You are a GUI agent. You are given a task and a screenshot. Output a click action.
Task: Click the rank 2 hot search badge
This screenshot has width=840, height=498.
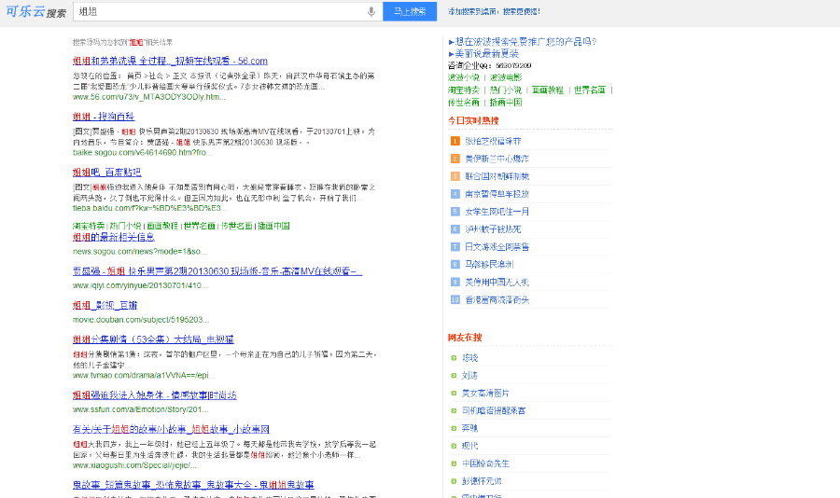coord(455,159)
